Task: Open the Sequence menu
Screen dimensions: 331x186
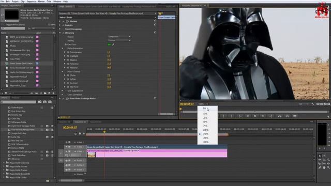Action: 31,1
